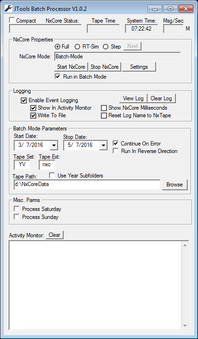The height and width of the screenshot is (339, 198).
Task: Open the View Log button
Action: (133, 98)
